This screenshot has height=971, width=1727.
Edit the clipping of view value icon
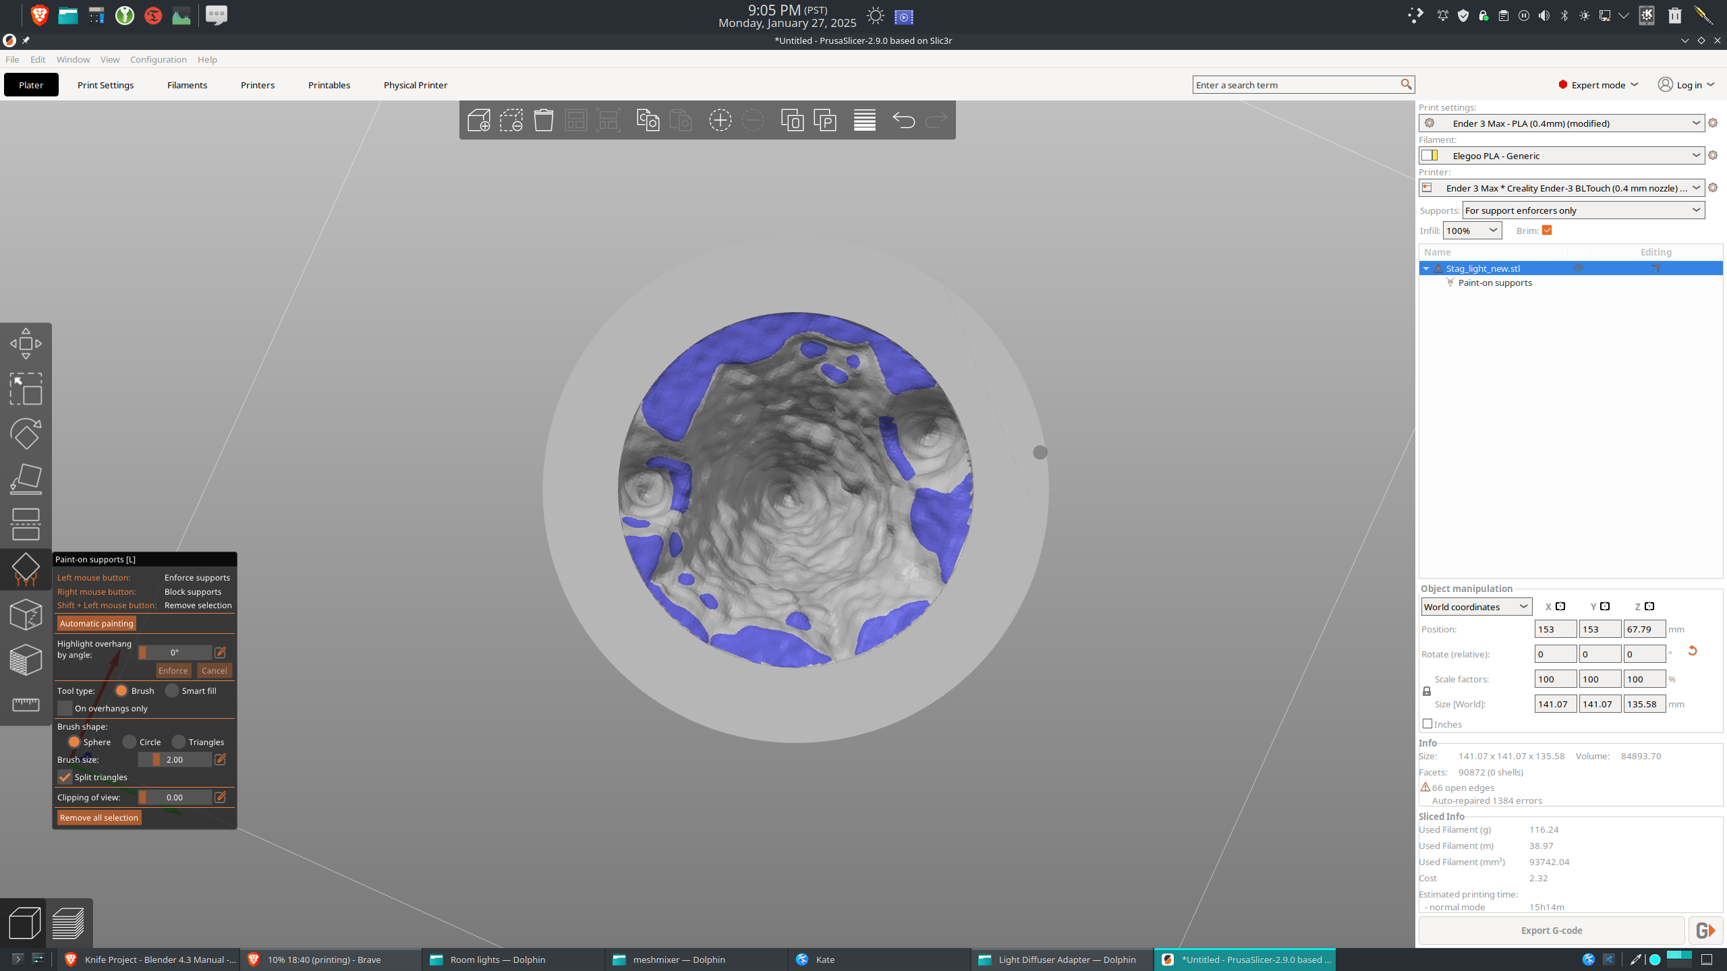220,797
